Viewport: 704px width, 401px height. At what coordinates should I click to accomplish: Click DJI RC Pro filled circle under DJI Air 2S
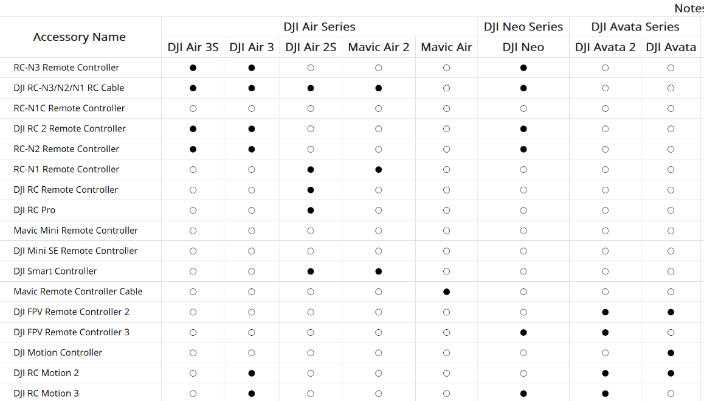311,211
